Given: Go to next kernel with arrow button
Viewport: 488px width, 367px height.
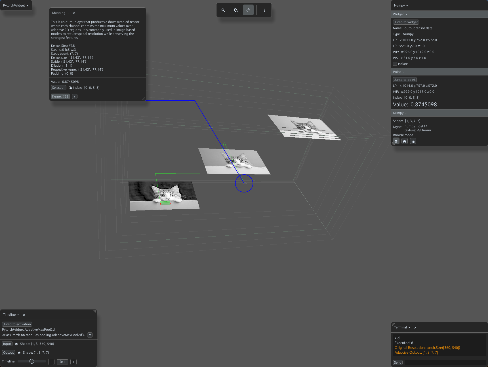Looking at the screenshot, I should [75, 96].
